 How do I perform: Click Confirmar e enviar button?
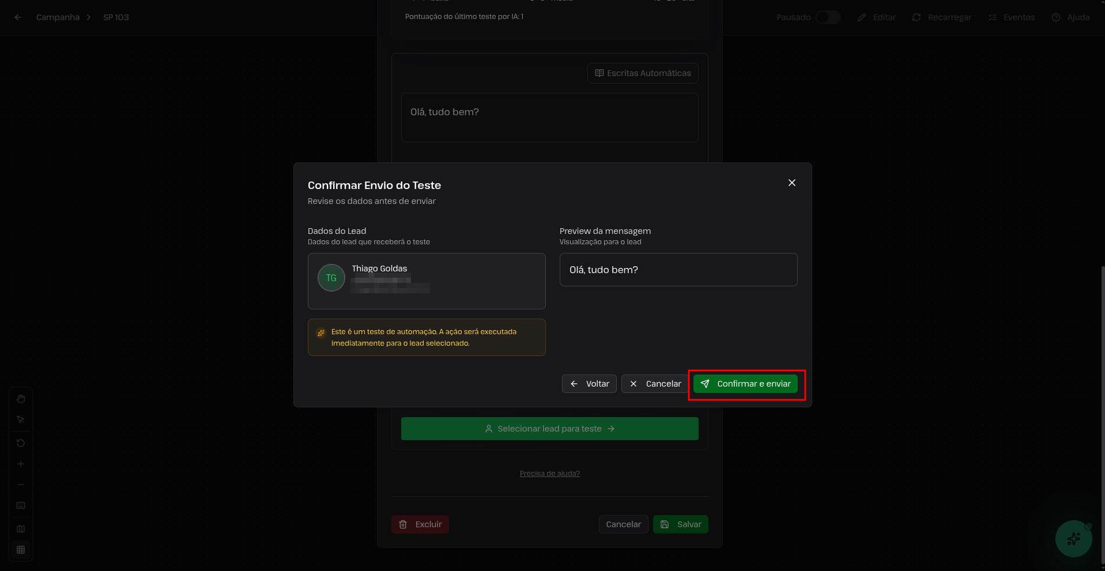(745, 384)
